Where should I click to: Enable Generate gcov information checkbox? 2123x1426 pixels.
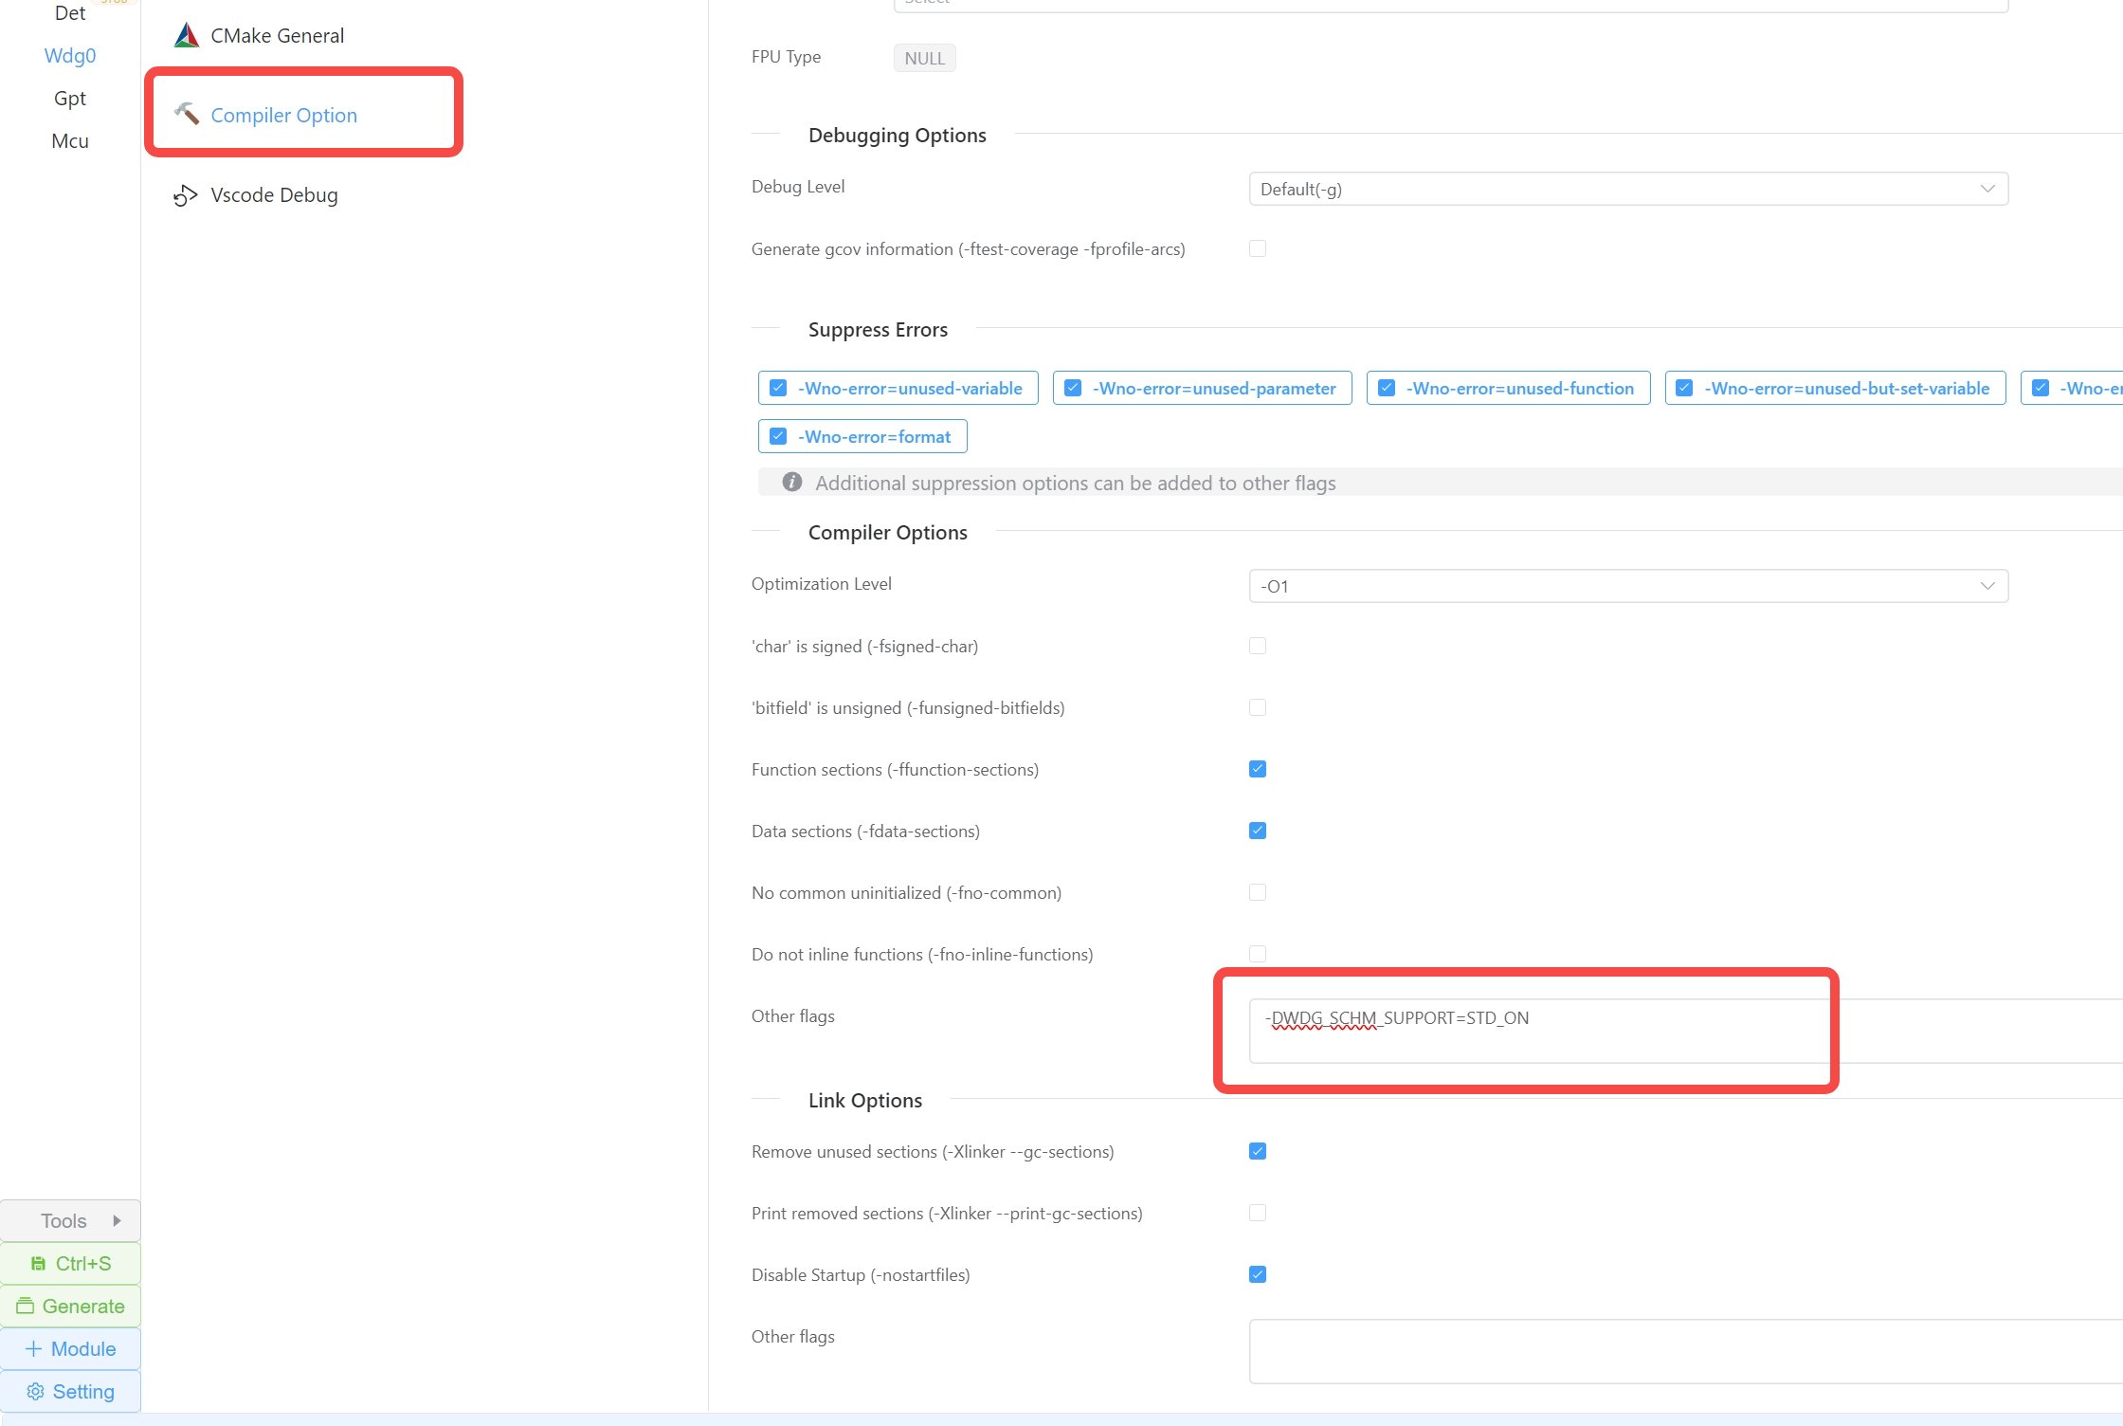(1258, 249)
